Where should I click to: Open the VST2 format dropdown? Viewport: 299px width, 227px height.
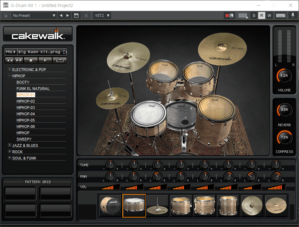point(102,15)
